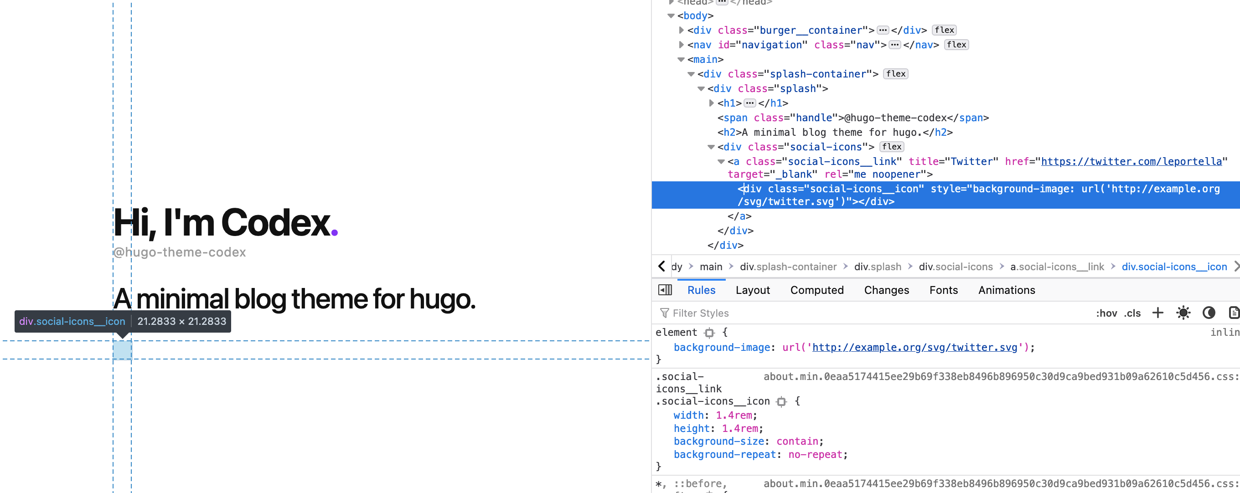The height and width of the screenshot is (493, 1240).
Task: Add a new CSS rule with plus icon
Action: click(x=1158, y=313)
